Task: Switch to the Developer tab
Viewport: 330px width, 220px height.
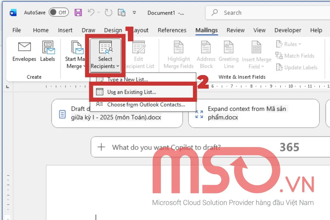Action: (288, 30)
